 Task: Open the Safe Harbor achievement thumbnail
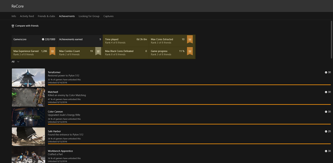pyautogui.click(x=28, y=136)
